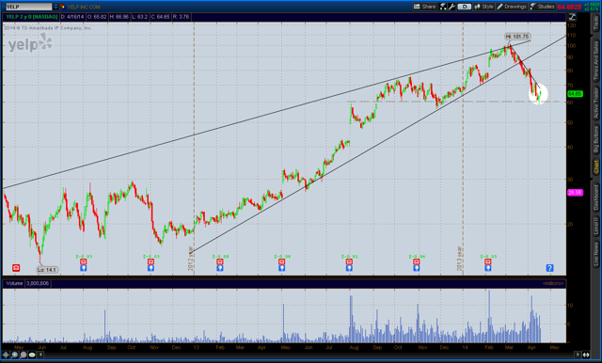Click the February 2013 conference call phone icon
Image resolution: width=602 pixels, height=363 pixels.
click(x=219, y=261)
